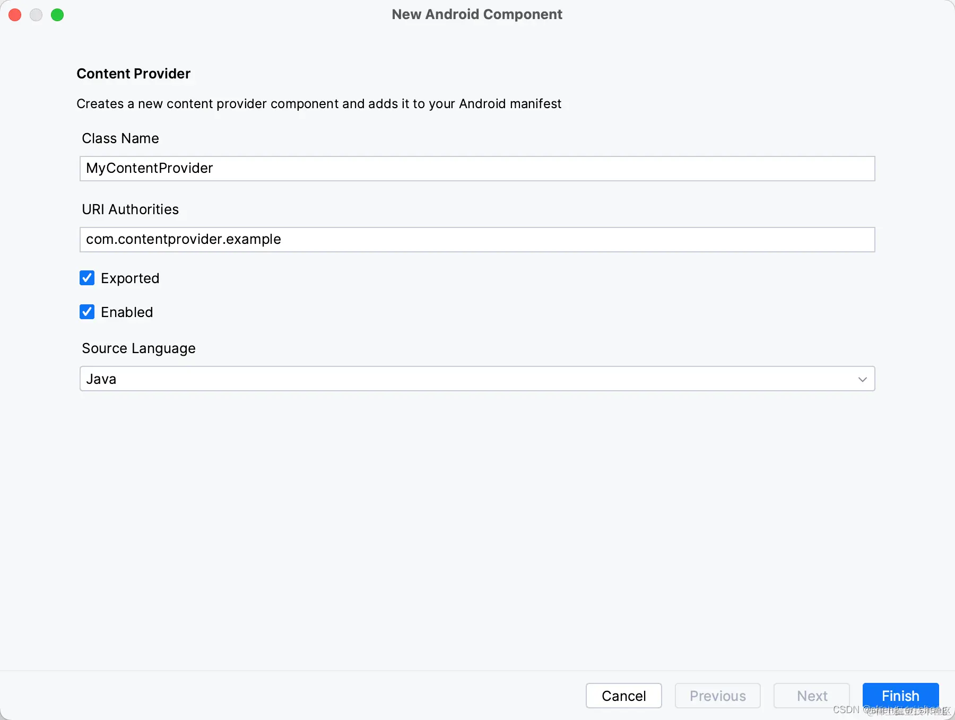Click the Enabled checkbox label text

(127, 312)
